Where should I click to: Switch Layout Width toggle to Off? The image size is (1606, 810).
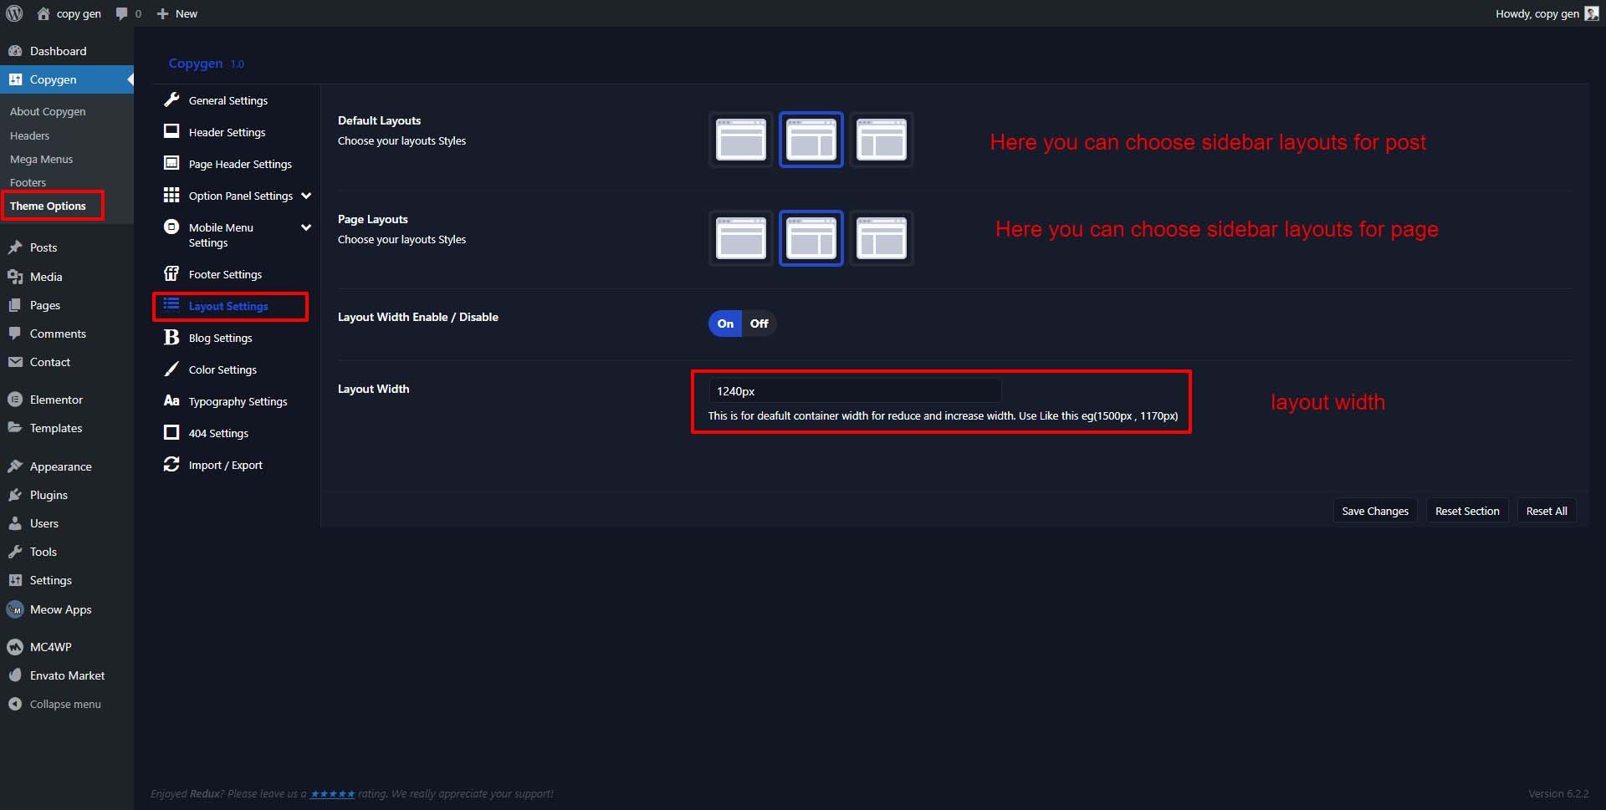tap(760, 323)
